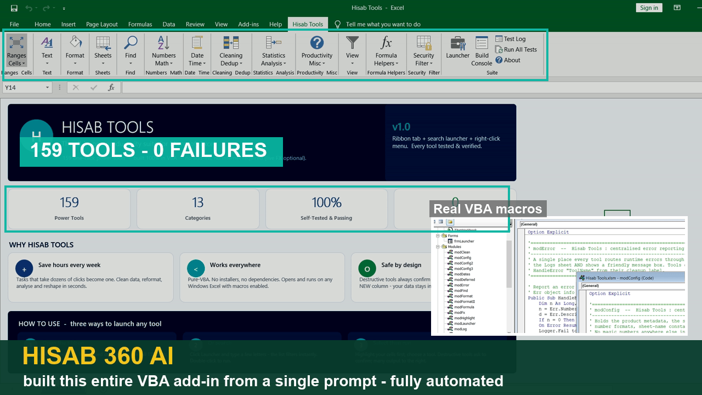Select modHighlight module in VBA tree
Image resolution: width=702 pixels, height=395 pixels.
click(461, 318)
